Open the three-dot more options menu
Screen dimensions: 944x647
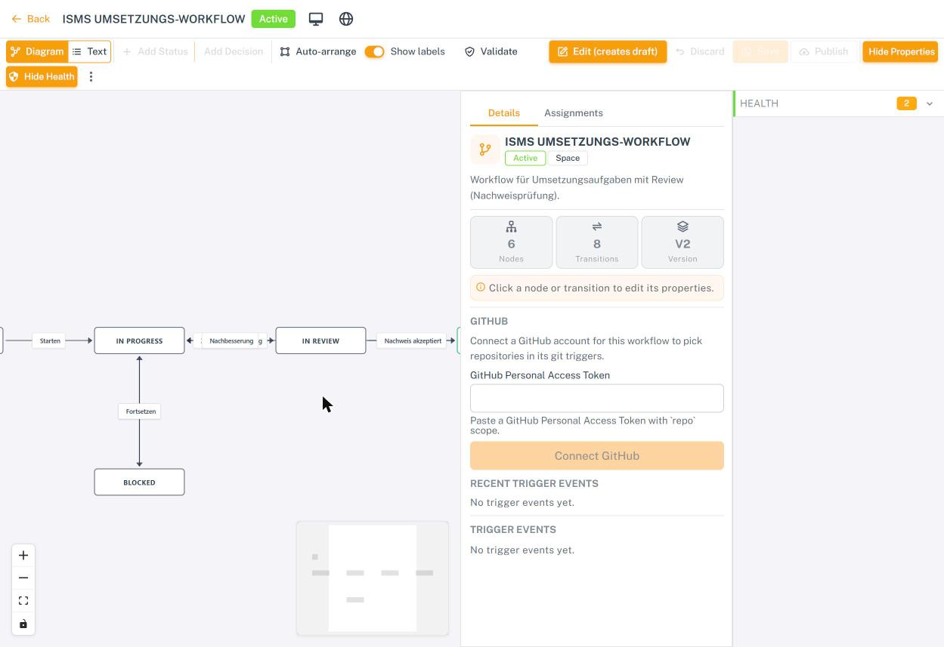pyautogui.click(x=91, y=76)
